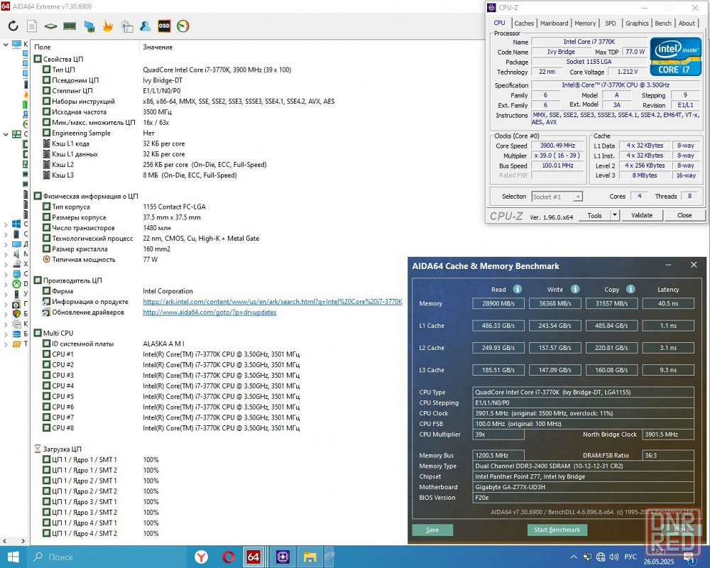
Task: Click the Tools button in CPU-Z
Action: coord(594,215)
